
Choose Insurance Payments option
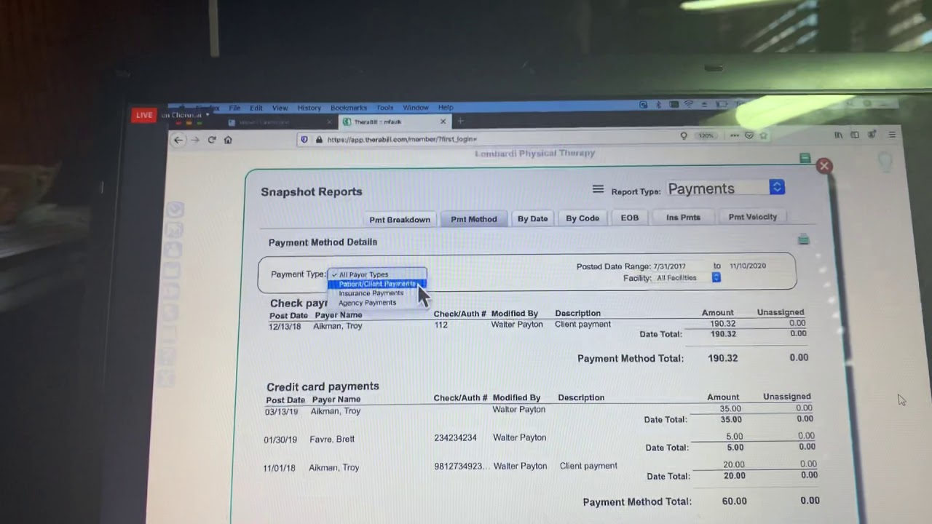point(371,293)
